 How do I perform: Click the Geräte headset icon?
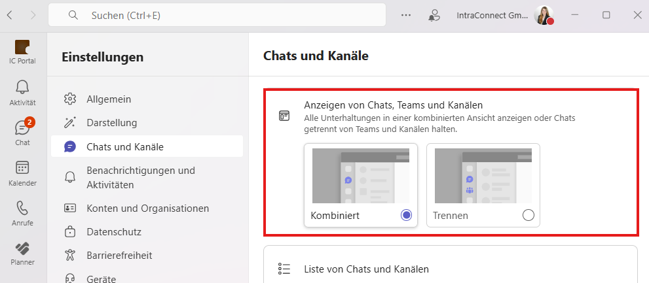coord(70,278)
